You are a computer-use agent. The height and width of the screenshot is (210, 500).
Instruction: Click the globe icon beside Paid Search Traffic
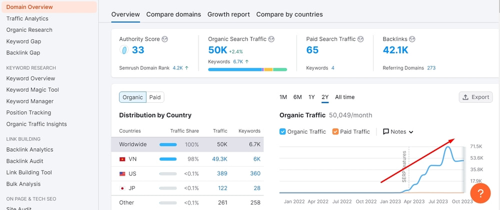click(360, 39)
